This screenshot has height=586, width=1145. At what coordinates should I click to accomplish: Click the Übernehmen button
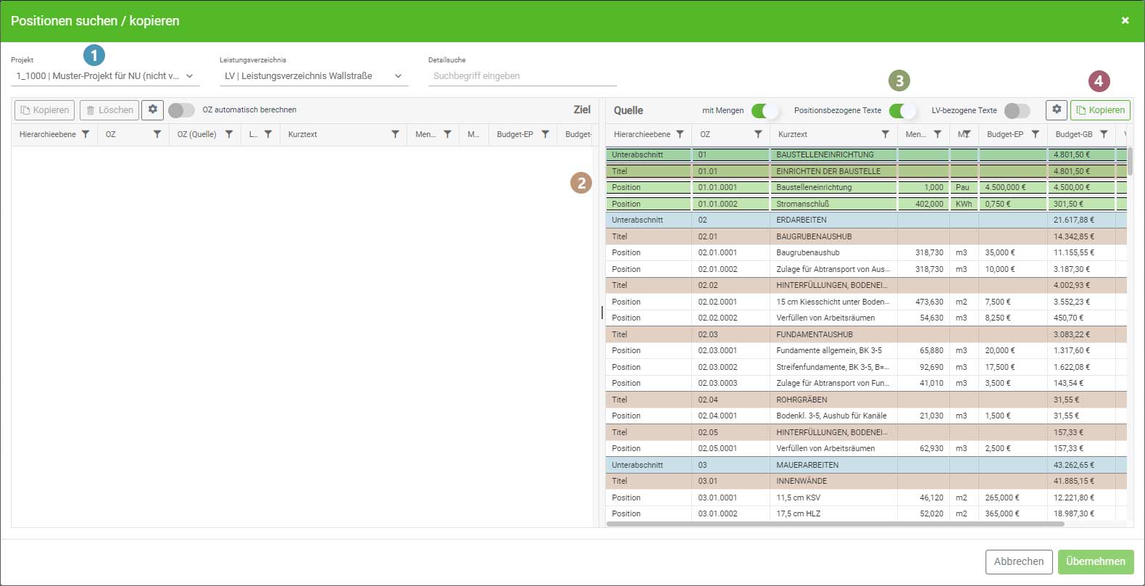tap(1096, 561)
